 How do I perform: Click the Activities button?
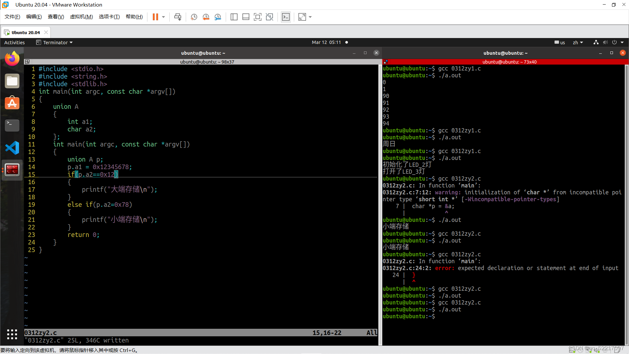pyautogui.click(x=14, y=42)
